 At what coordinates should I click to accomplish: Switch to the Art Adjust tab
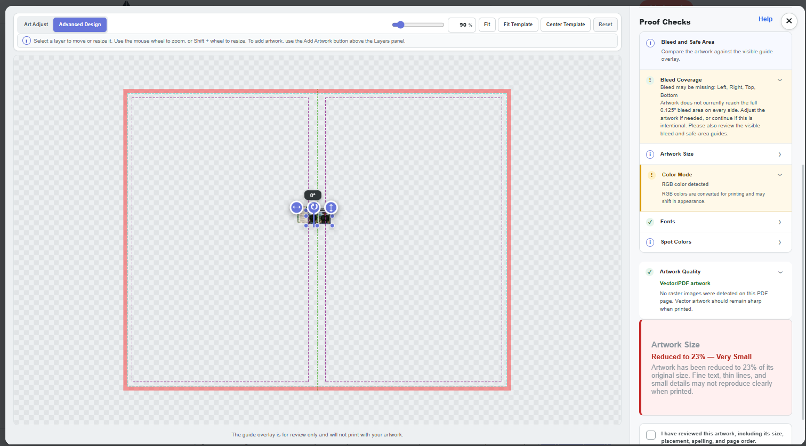[36, 25]
